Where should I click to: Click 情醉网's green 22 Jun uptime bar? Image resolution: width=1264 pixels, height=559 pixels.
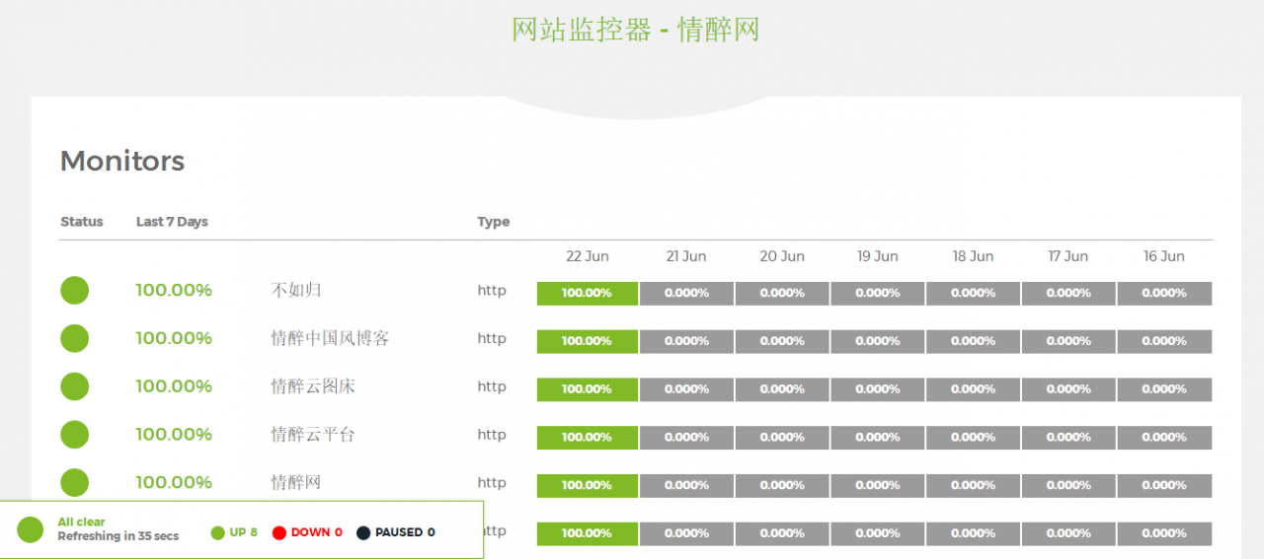(x=588, y=485)
